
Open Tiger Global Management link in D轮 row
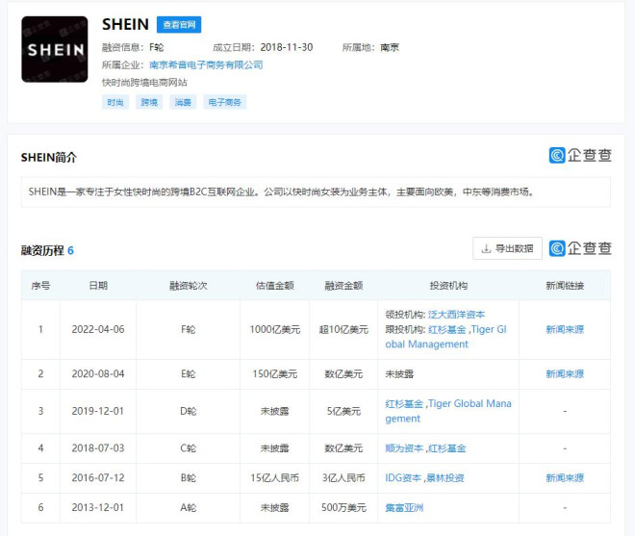[448, 411]
